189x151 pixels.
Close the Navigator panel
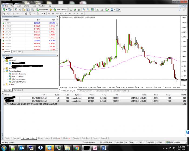[x=58, y=55]
